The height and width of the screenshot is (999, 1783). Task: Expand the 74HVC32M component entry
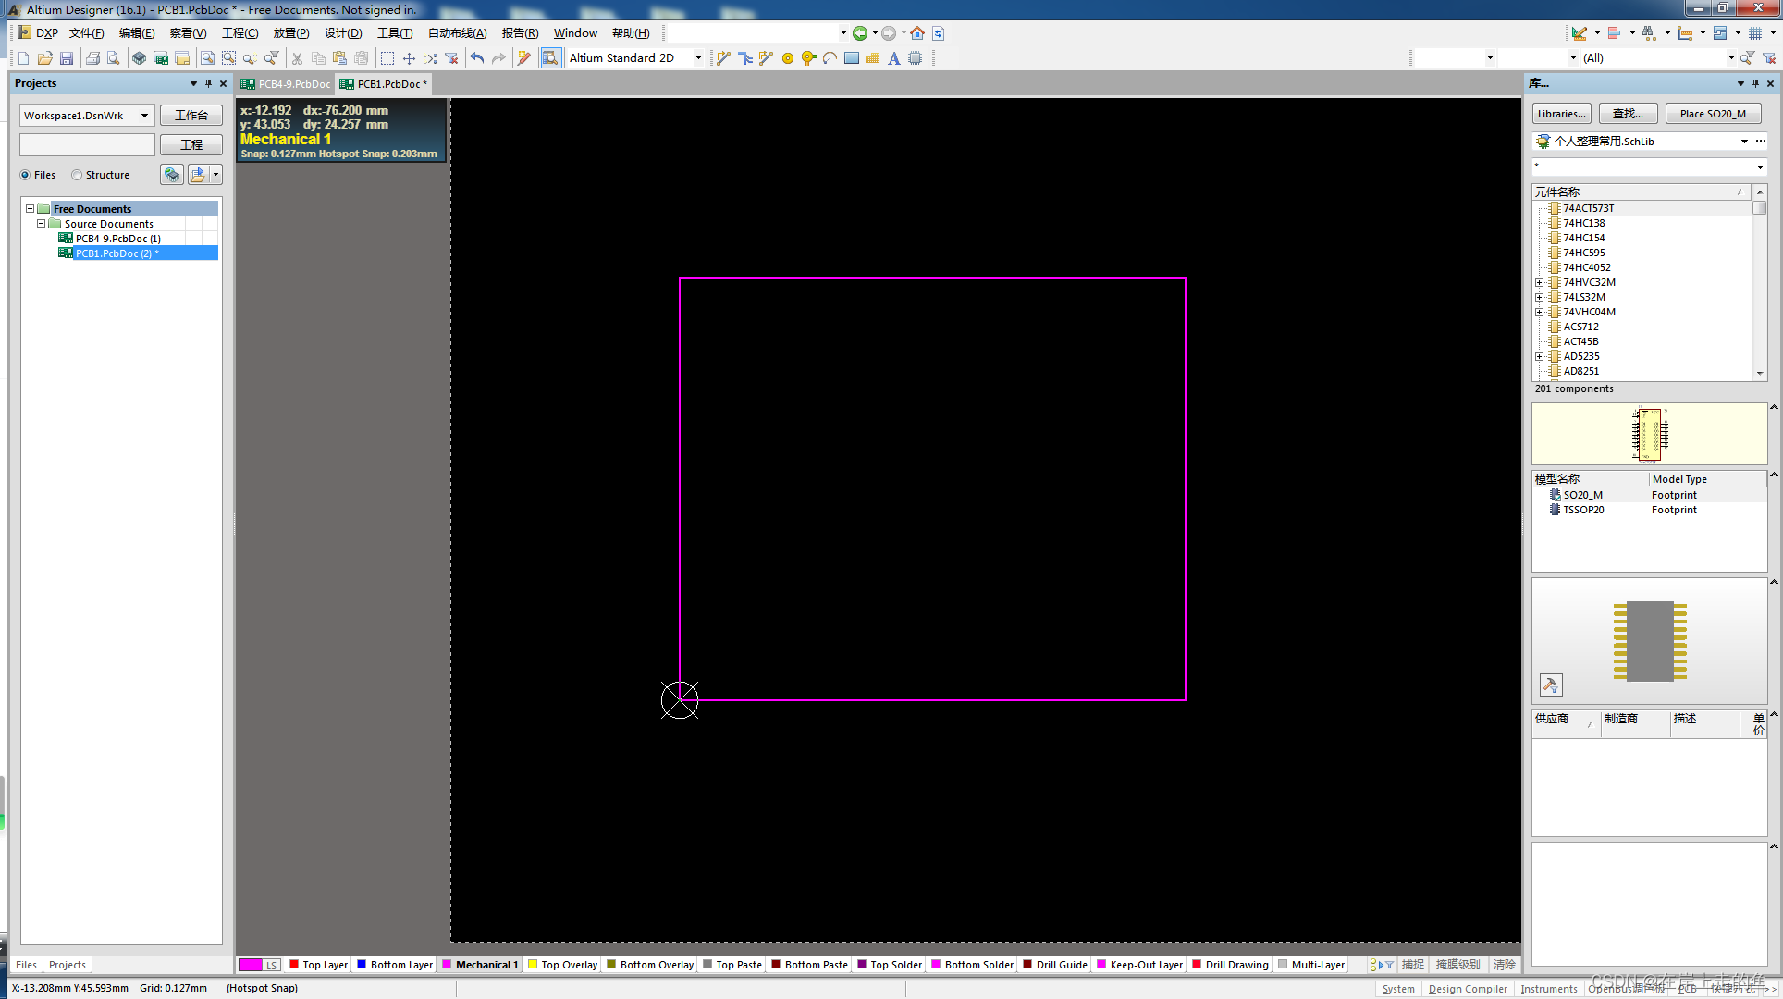pos(1540,282)
